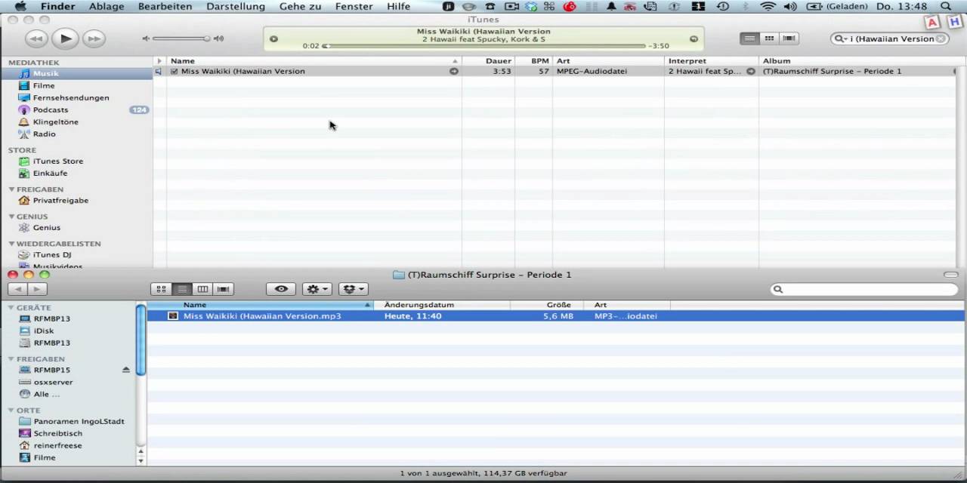
Task: Switch Finder to Cover Flow view
Action: (224, 289)
